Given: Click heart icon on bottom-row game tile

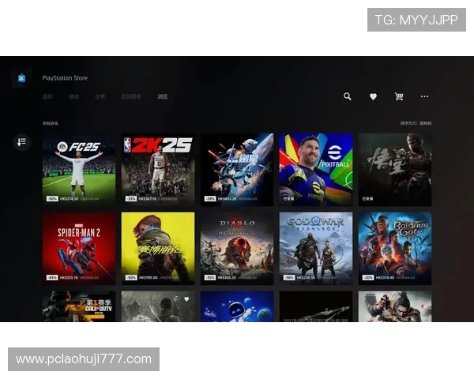Looking at the screenshot, I should pos(186,299).
